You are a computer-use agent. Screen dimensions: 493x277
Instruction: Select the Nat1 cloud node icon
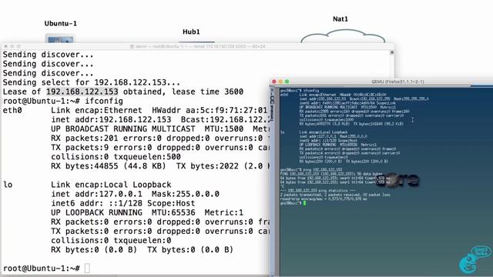[343, 36]
